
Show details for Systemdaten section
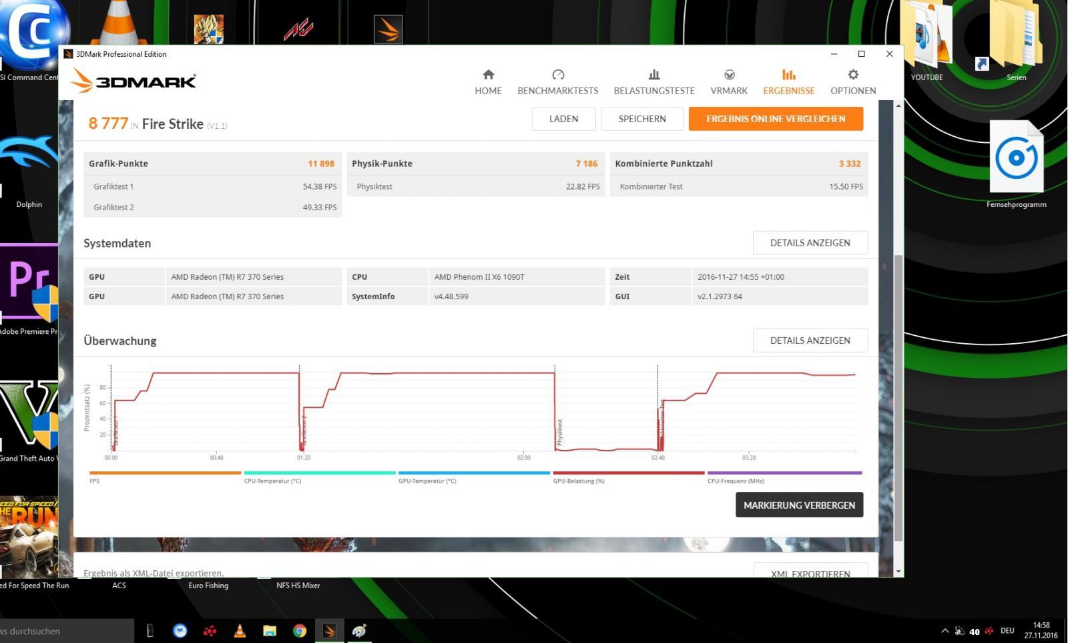[x=810, y=243]
